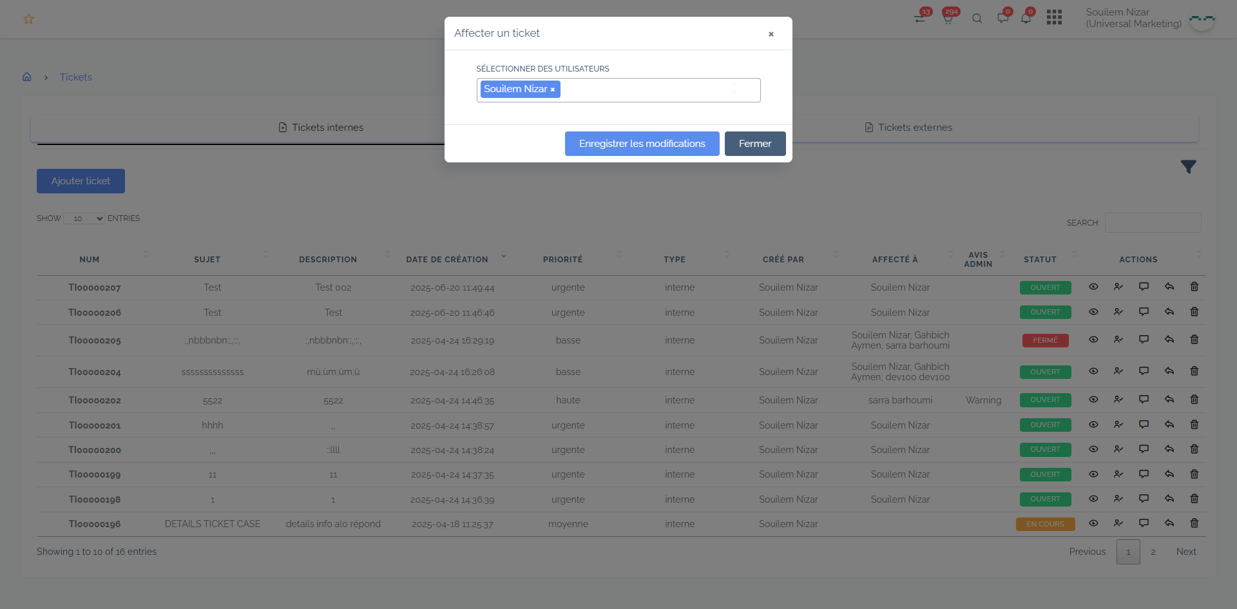Click the search magnifier in header
1237x609 pixels.
977,19
